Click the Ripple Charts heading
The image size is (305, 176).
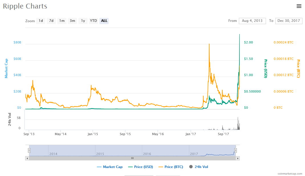coord(25,6)
